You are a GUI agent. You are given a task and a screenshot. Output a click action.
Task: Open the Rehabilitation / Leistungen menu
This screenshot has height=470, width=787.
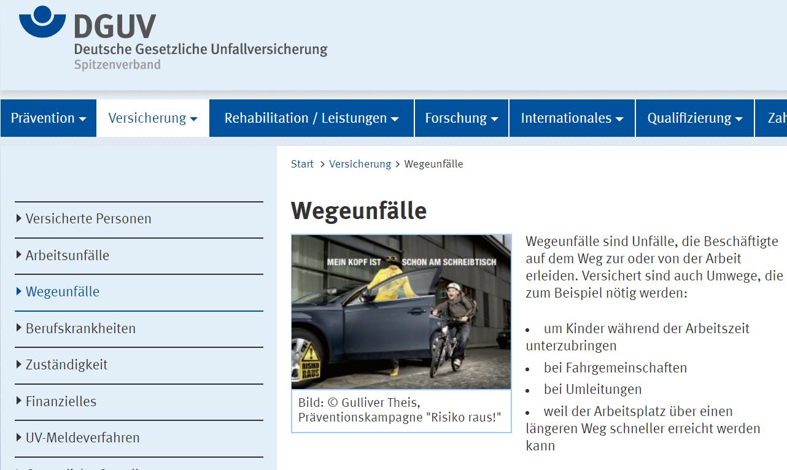312,118
